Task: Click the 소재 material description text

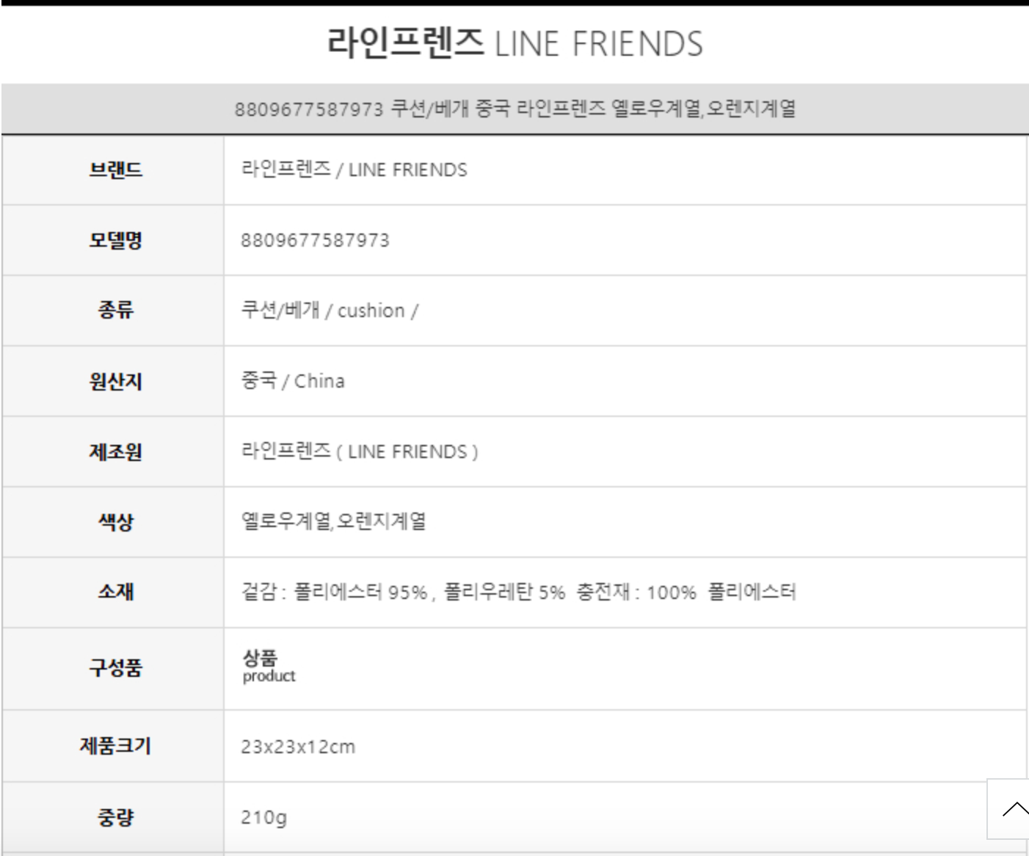Action: click(518, 592)
